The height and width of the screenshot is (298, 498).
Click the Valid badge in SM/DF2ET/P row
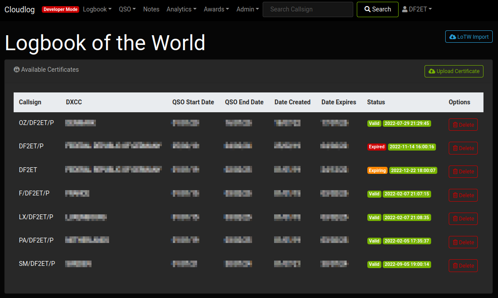[x=374, y=264]
